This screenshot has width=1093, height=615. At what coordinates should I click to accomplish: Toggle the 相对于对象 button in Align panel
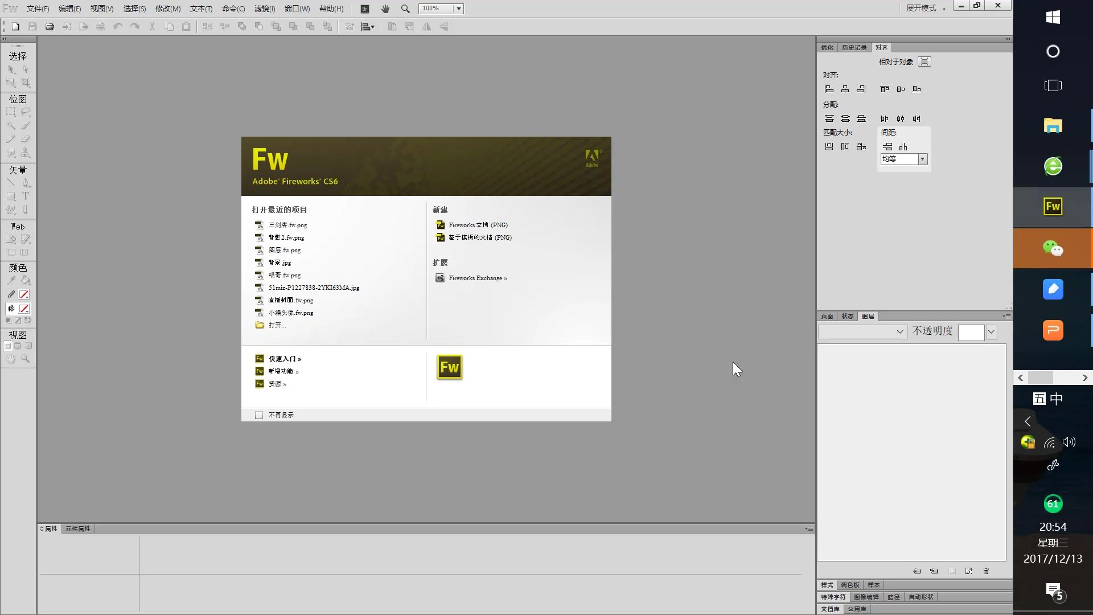coord(924,61)
